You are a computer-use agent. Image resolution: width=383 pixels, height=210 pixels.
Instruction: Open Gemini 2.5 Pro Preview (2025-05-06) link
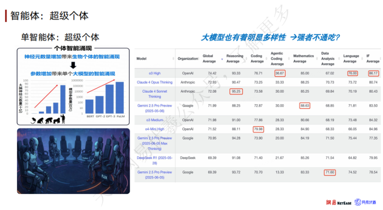point(155,108)
